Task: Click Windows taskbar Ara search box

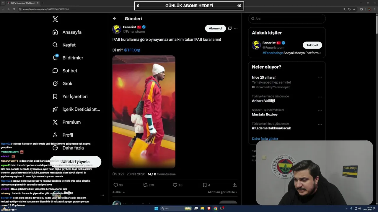Action: [176, 208]
